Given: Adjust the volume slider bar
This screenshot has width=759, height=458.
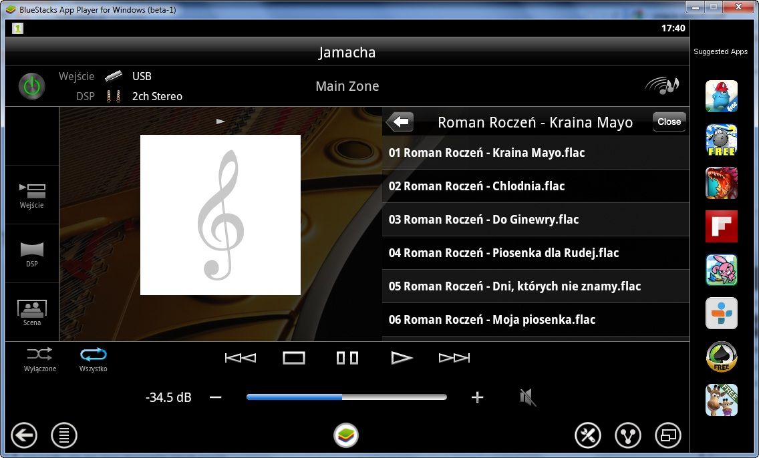Looking at the screenshot, I should [347, 397].
